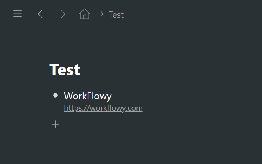Place cursor in the WorkFlowy item text
This screenshot has height=164, width=262.
[x=88, y=96]
